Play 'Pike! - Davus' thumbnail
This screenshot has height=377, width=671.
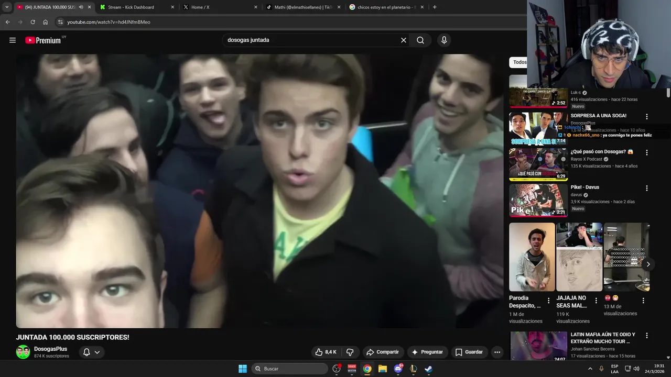[x=538, y=200]
